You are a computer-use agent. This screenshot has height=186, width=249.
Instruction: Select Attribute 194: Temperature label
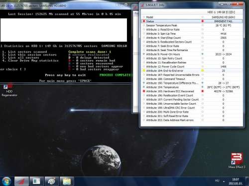(162, 87)
